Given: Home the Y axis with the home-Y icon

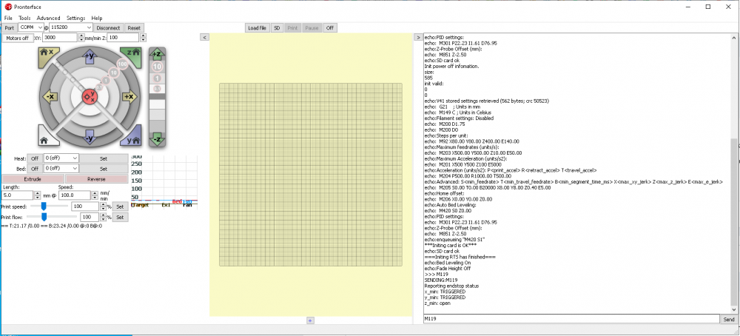Looking at the screenshot, I should point(131,136).
